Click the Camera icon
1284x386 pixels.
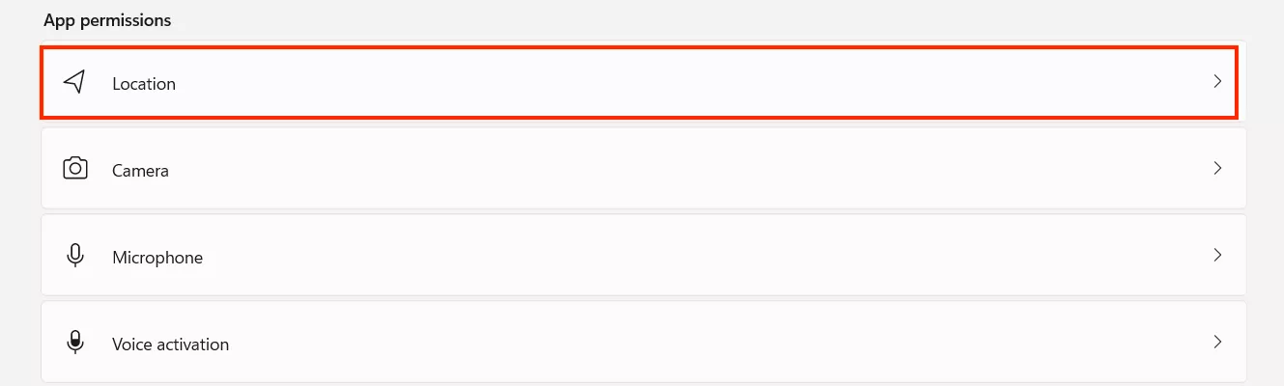pos(74,169)
